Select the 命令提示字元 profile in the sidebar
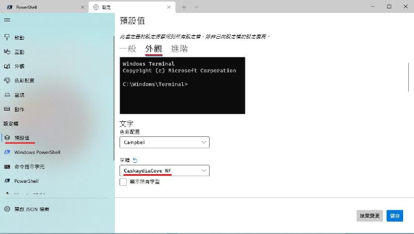Viewport: 414px width, 234px height. click(x=29, y=167)
